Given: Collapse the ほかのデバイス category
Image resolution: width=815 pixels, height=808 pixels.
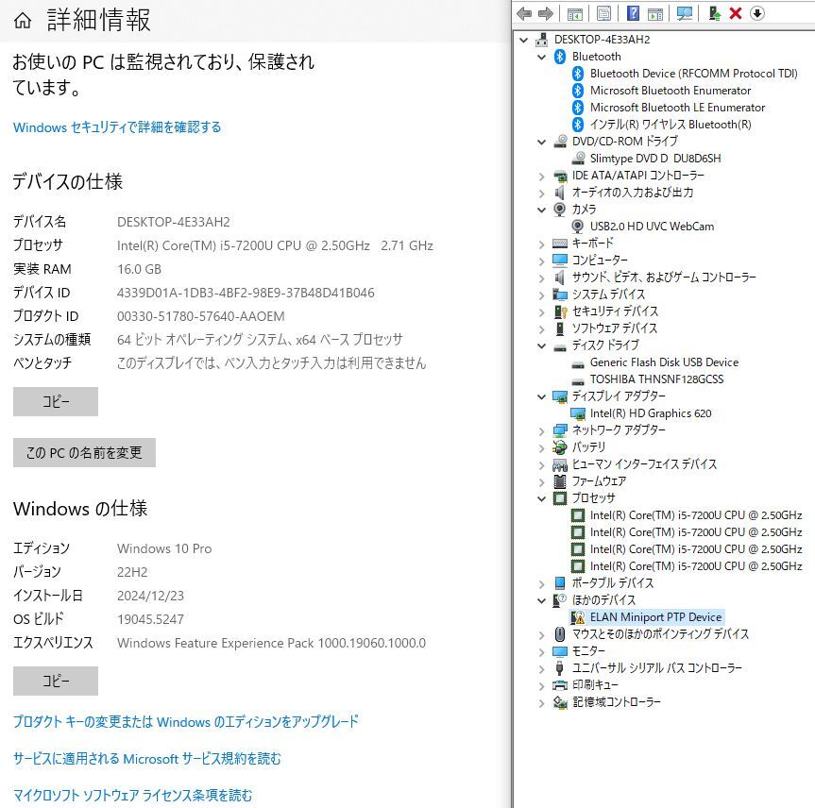Looking at the screenshot, I should coord(541,601).
